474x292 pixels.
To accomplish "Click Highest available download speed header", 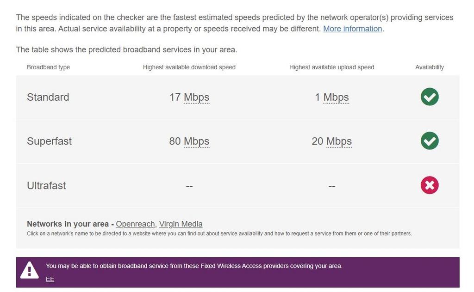I will 189,67.
